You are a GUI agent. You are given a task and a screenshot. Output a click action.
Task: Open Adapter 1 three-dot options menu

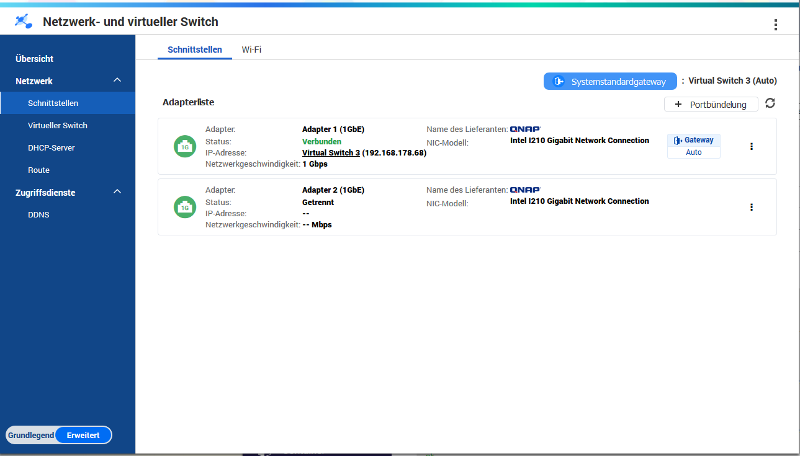[752, 147]
